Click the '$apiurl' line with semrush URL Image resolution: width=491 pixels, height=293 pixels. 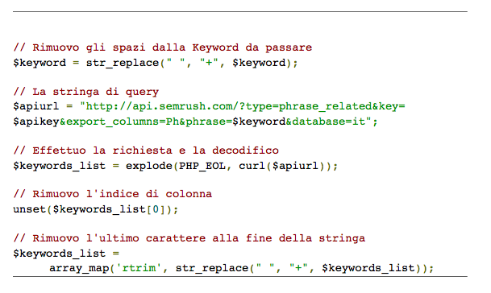[x=209, y=106]
